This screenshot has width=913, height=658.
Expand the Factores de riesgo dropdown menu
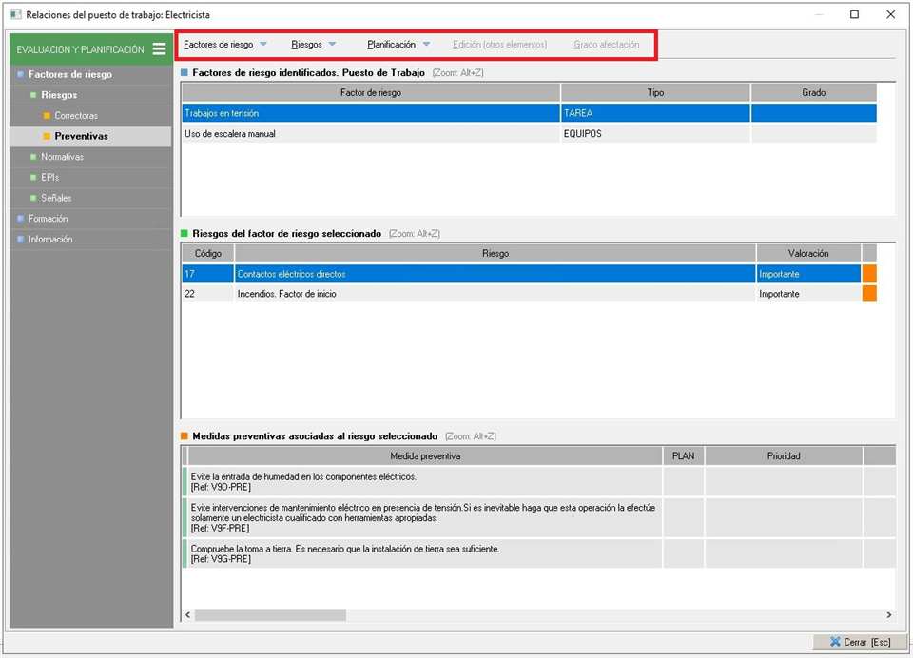click(x=225, y=45)
